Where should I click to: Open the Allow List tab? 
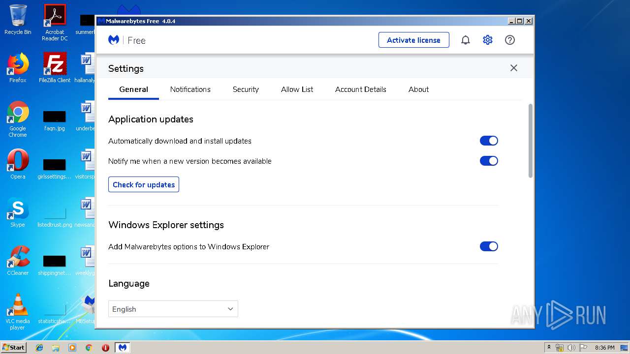pyautogui.click(x=297, y=89)
